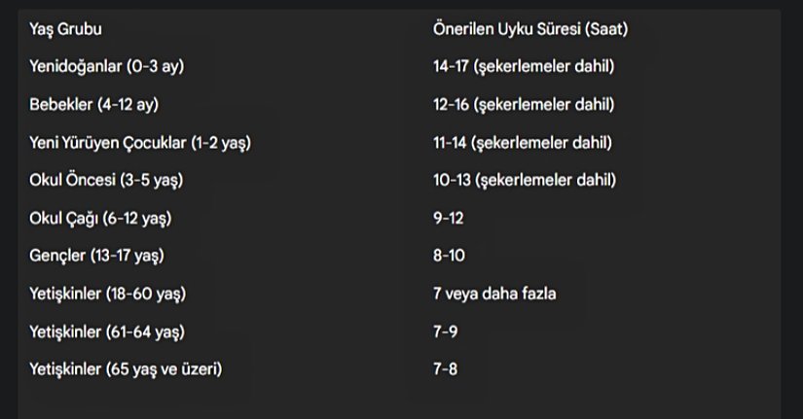Viewport: 803px width, 419px height.
Task: Select "Yetişkinler (65 yaş ve üzeri)" cell
Action: coord(127,369)
